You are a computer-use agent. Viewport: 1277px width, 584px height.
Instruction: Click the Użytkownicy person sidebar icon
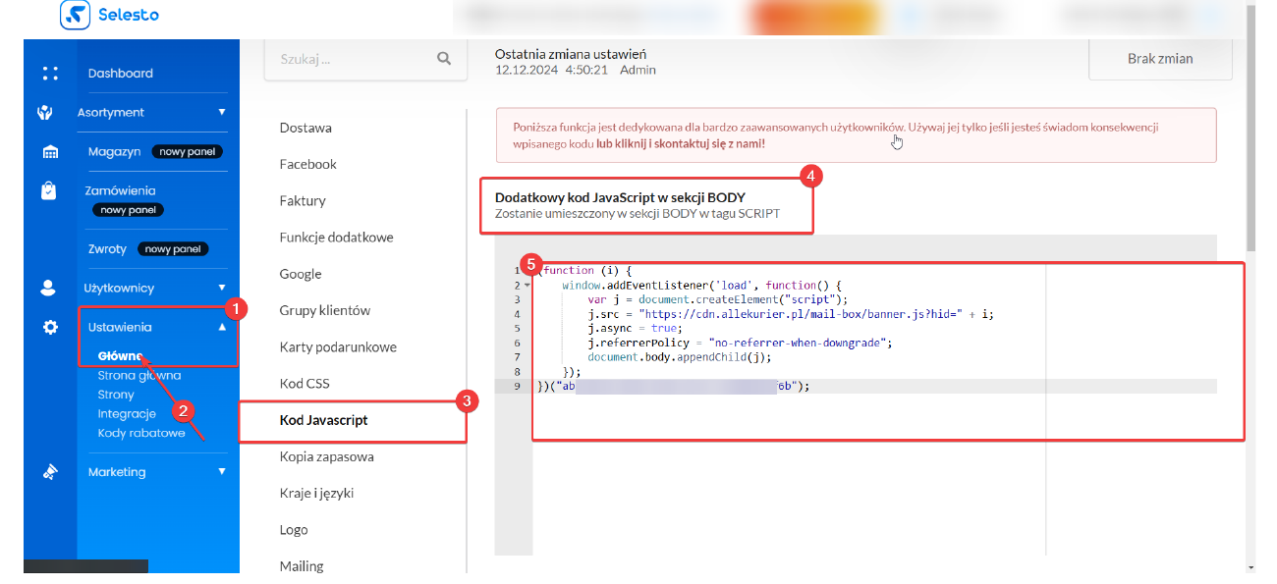click(48, 289)
